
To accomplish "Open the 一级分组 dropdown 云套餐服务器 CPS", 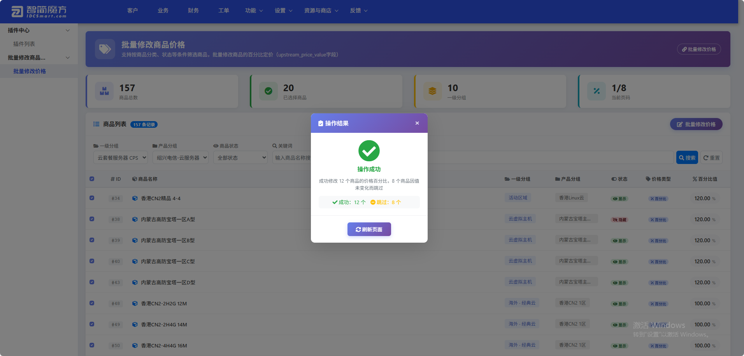I will [x=121, y=158].
